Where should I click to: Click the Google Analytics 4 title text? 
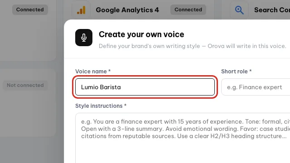[127, 10]
